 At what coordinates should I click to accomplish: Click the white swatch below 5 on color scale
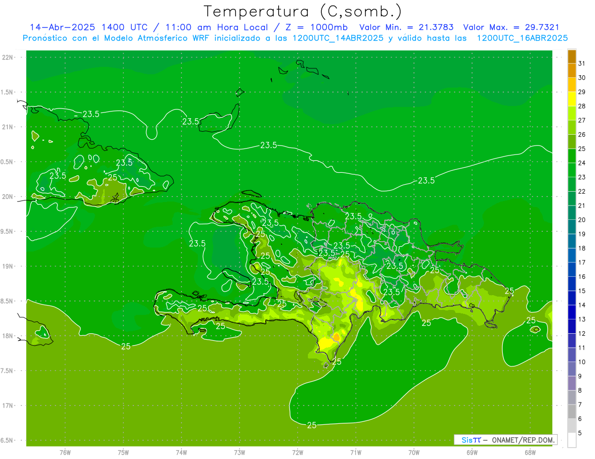pos(572,440)
